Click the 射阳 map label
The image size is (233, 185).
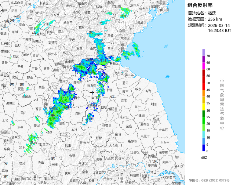(x=154, y=104)
